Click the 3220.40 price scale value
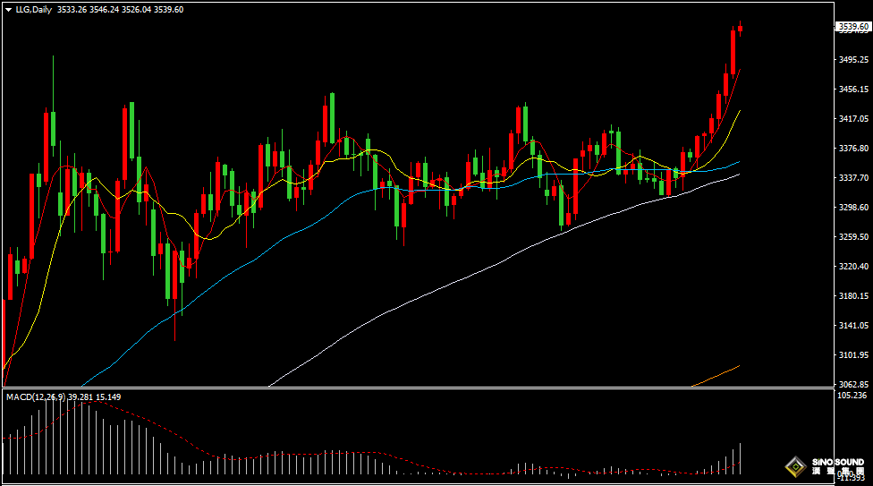The width and height of the screenshot is (873, 486). point(853,267)
